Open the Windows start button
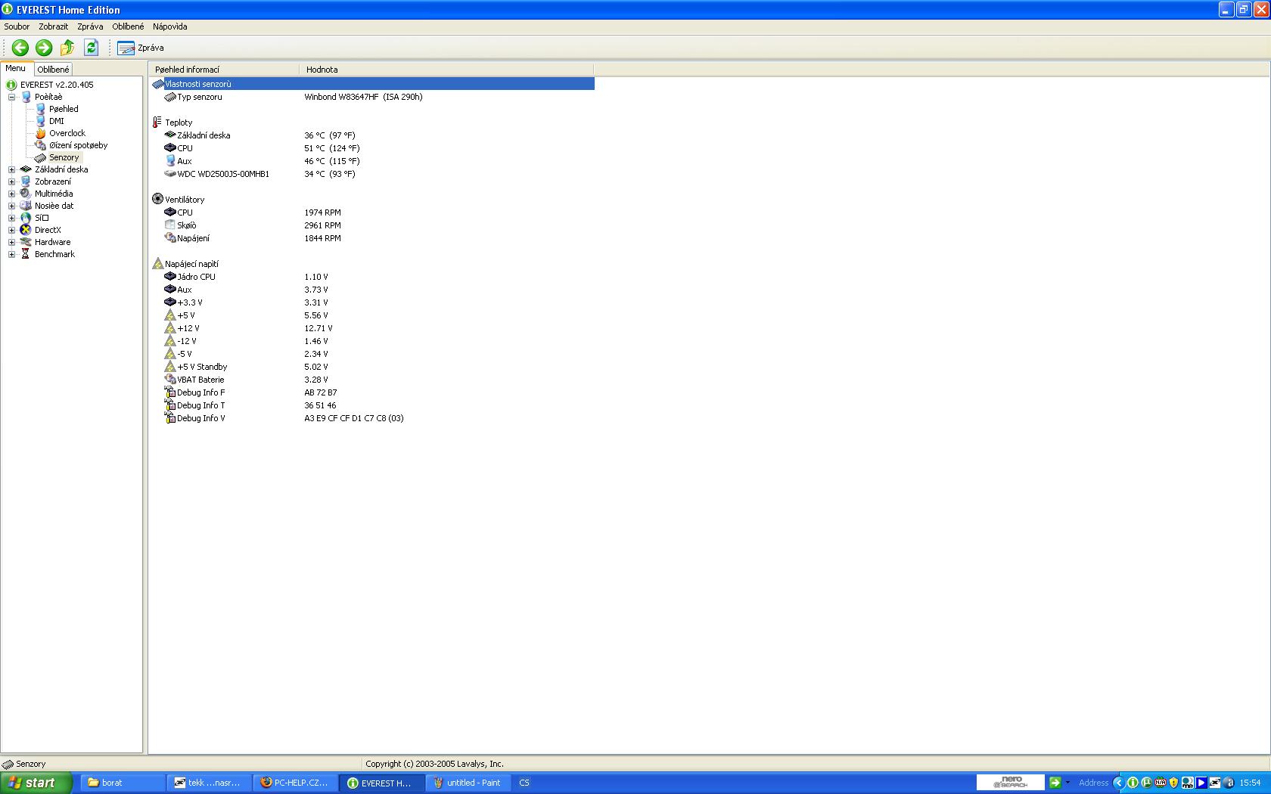1271x794 pixels. point(36,783)
